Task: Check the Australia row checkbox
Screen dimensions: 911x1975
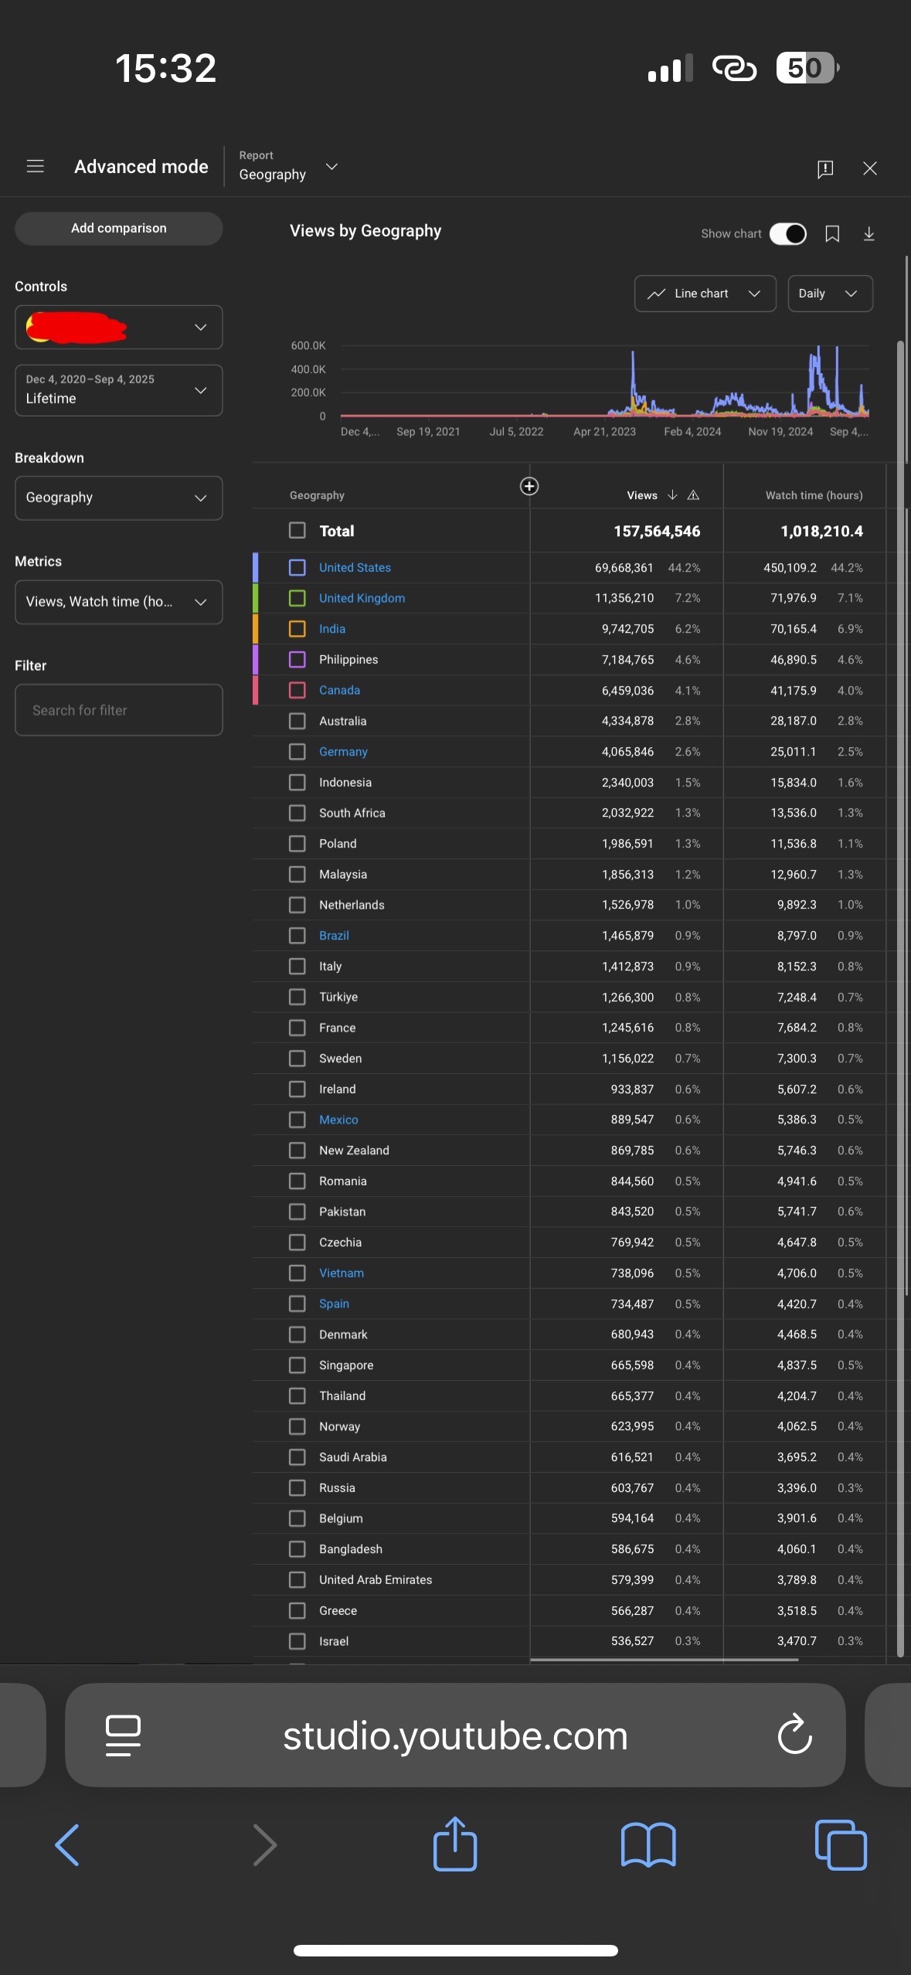Action: (297, 721)
